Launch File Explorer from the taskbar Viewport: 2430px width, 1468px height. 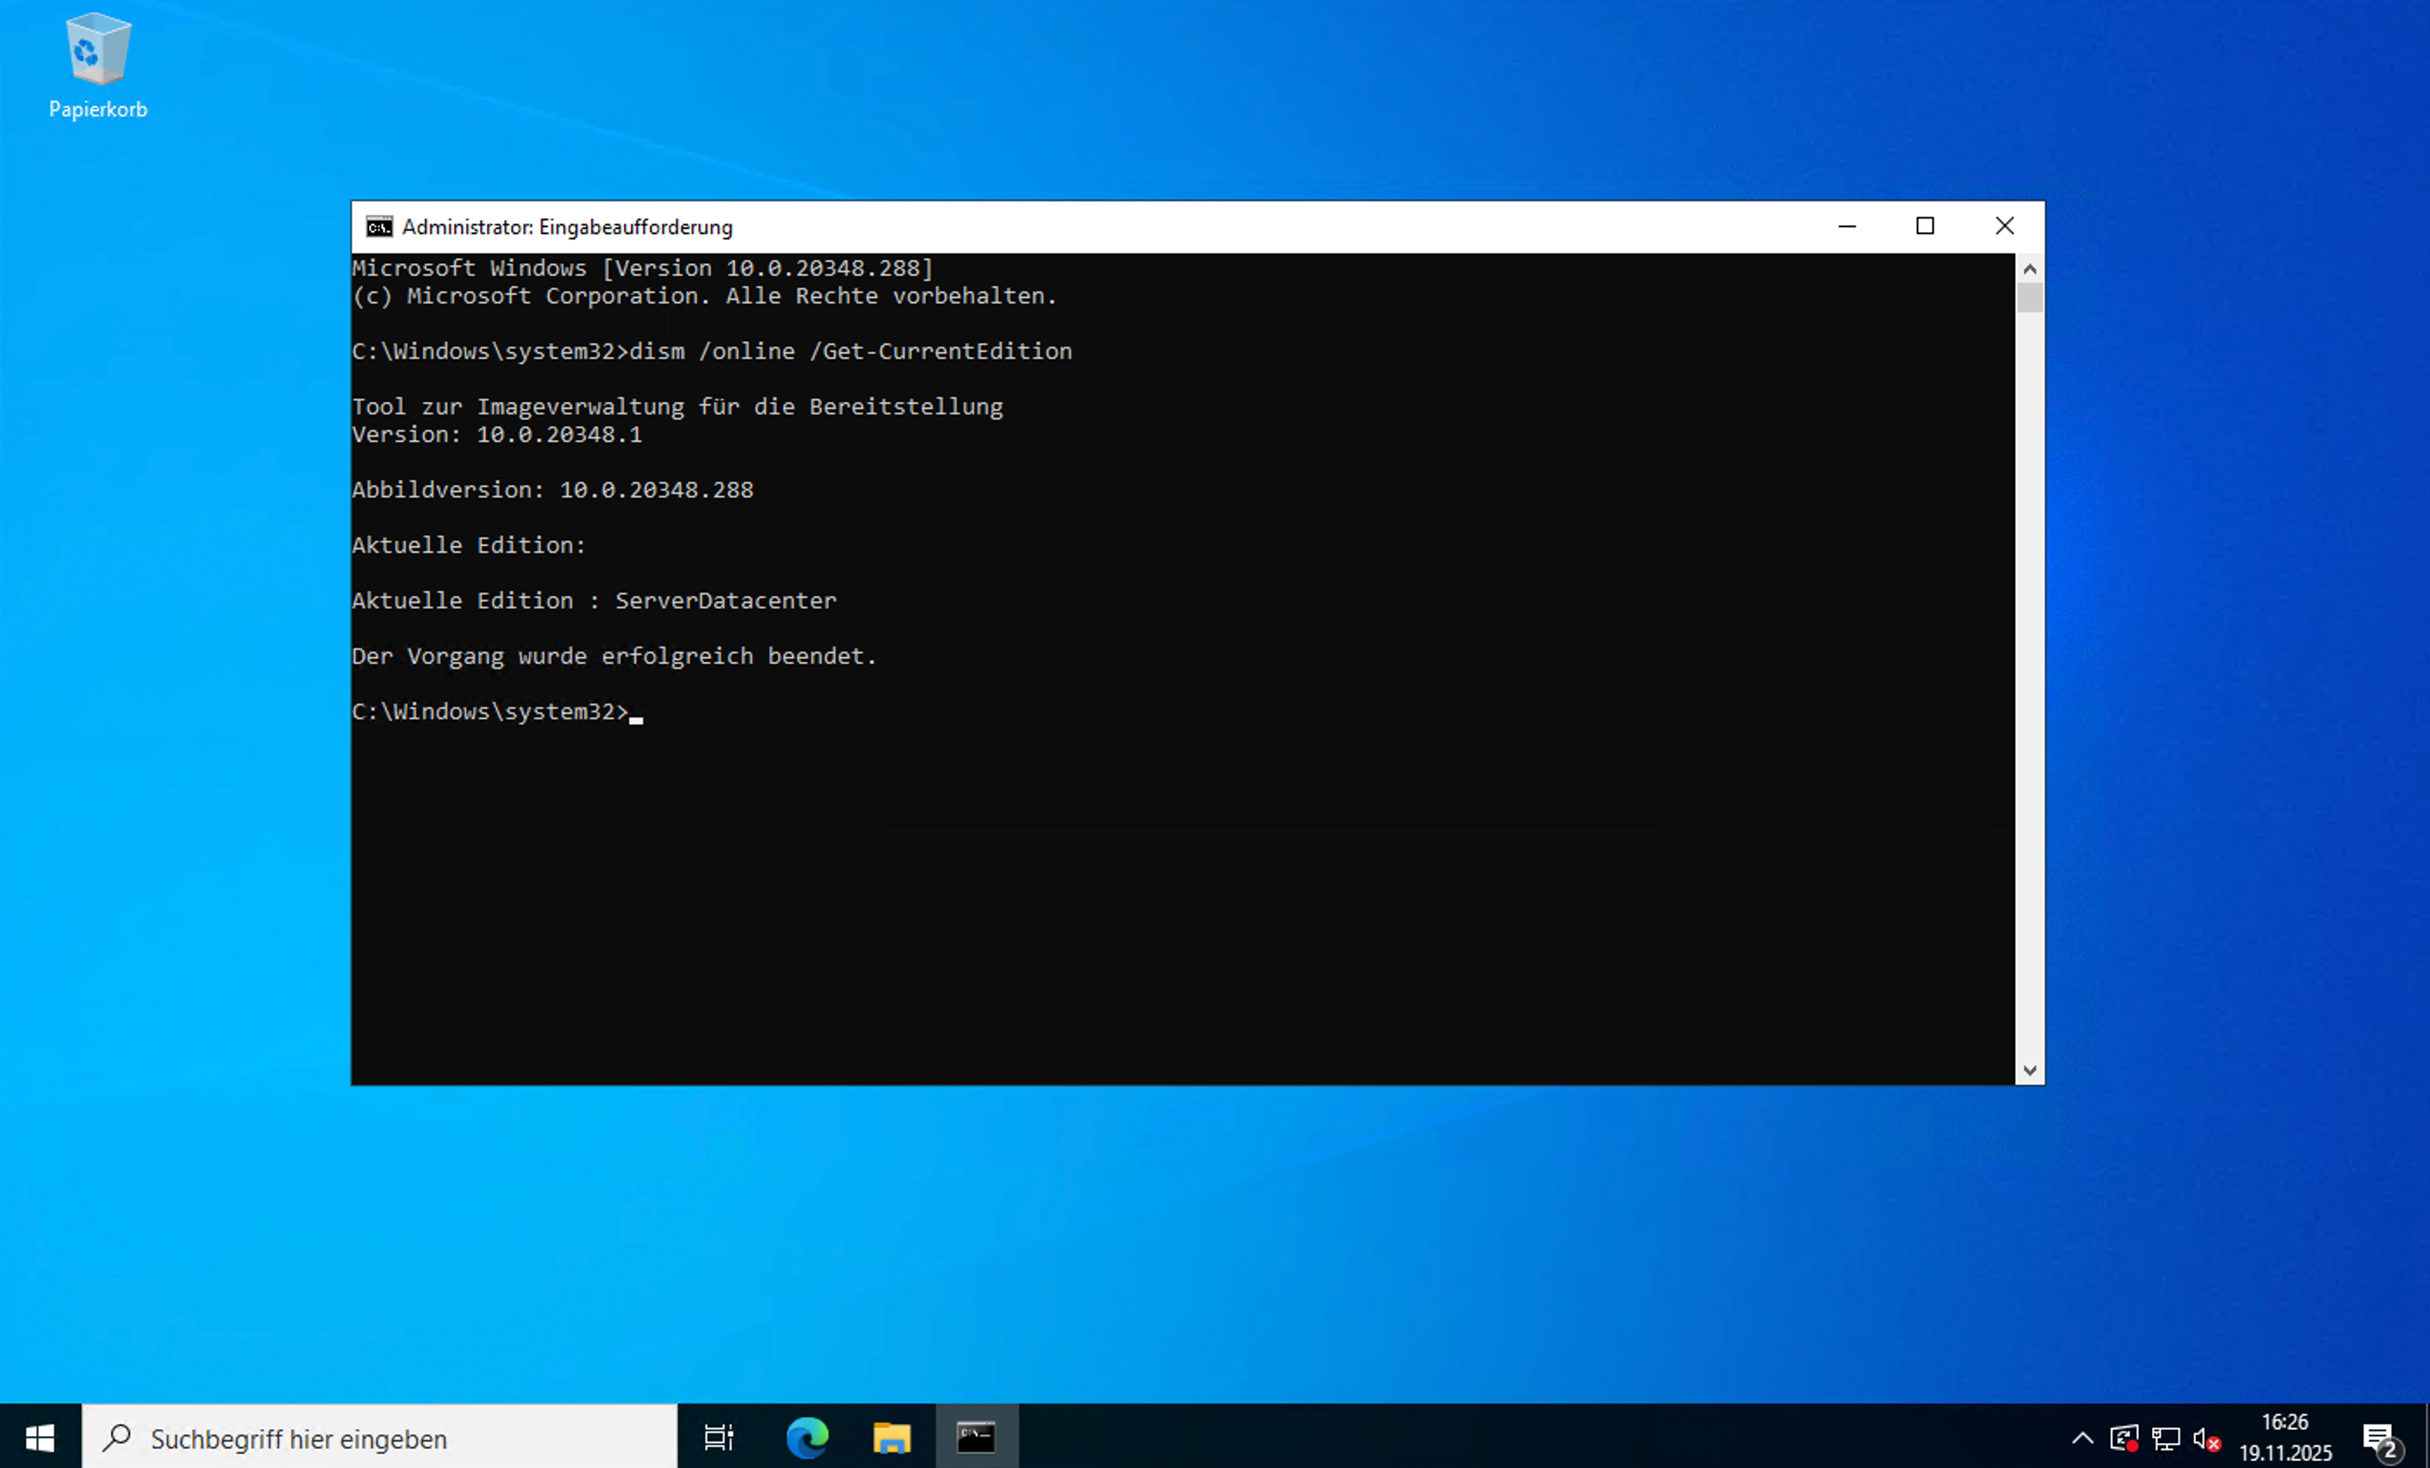891,1438
